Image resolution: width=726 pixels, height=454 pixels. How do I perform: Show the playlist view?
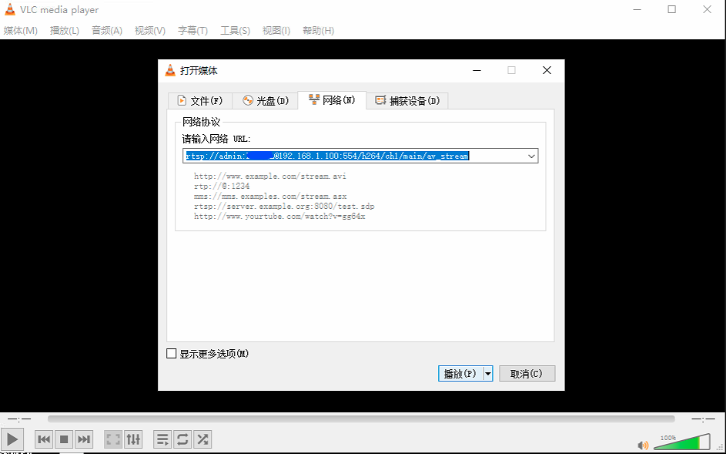162,439
